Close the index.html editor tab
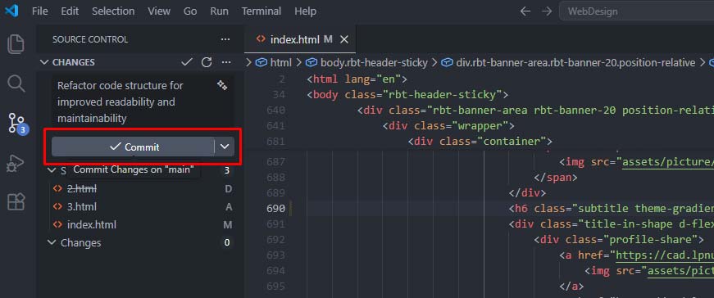This screenshot has height=298, width=714. click(x=344, y=39)
